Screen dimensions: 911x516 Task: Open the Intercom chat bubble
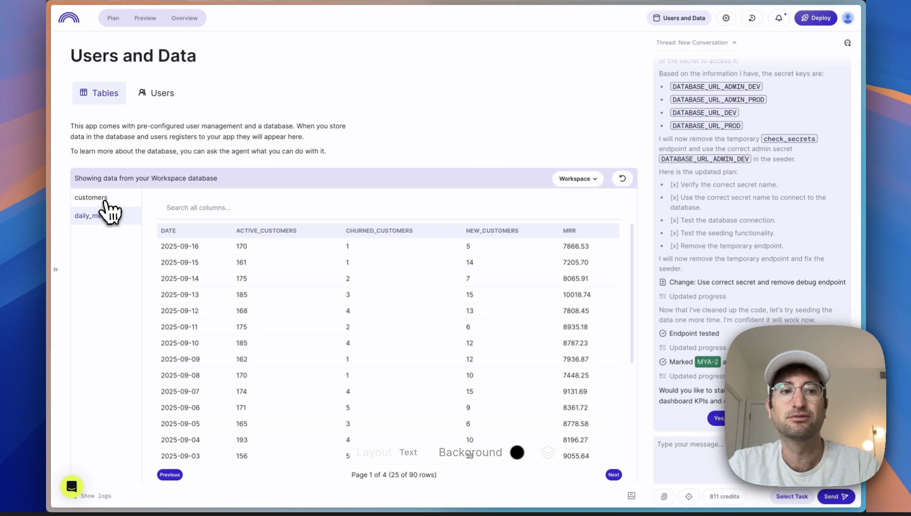tap(71, 487)
